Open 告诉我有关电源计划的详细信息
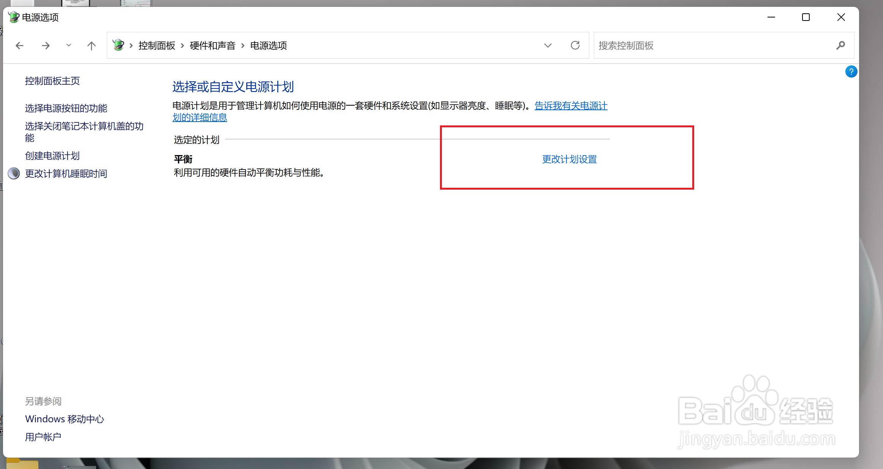 pos(571,106)
